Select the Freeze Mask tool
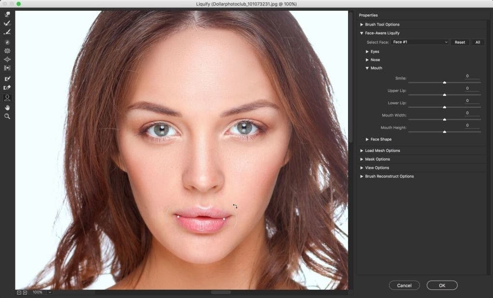This screenshot has height=298, width=493. (x=7, y=78)
